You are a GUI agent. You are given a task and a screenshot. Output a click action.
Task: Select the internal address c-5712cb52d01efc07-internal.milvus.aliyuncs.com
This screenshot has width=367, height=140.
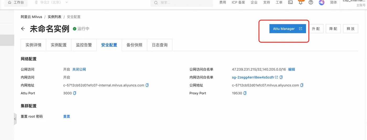(104, 85)
